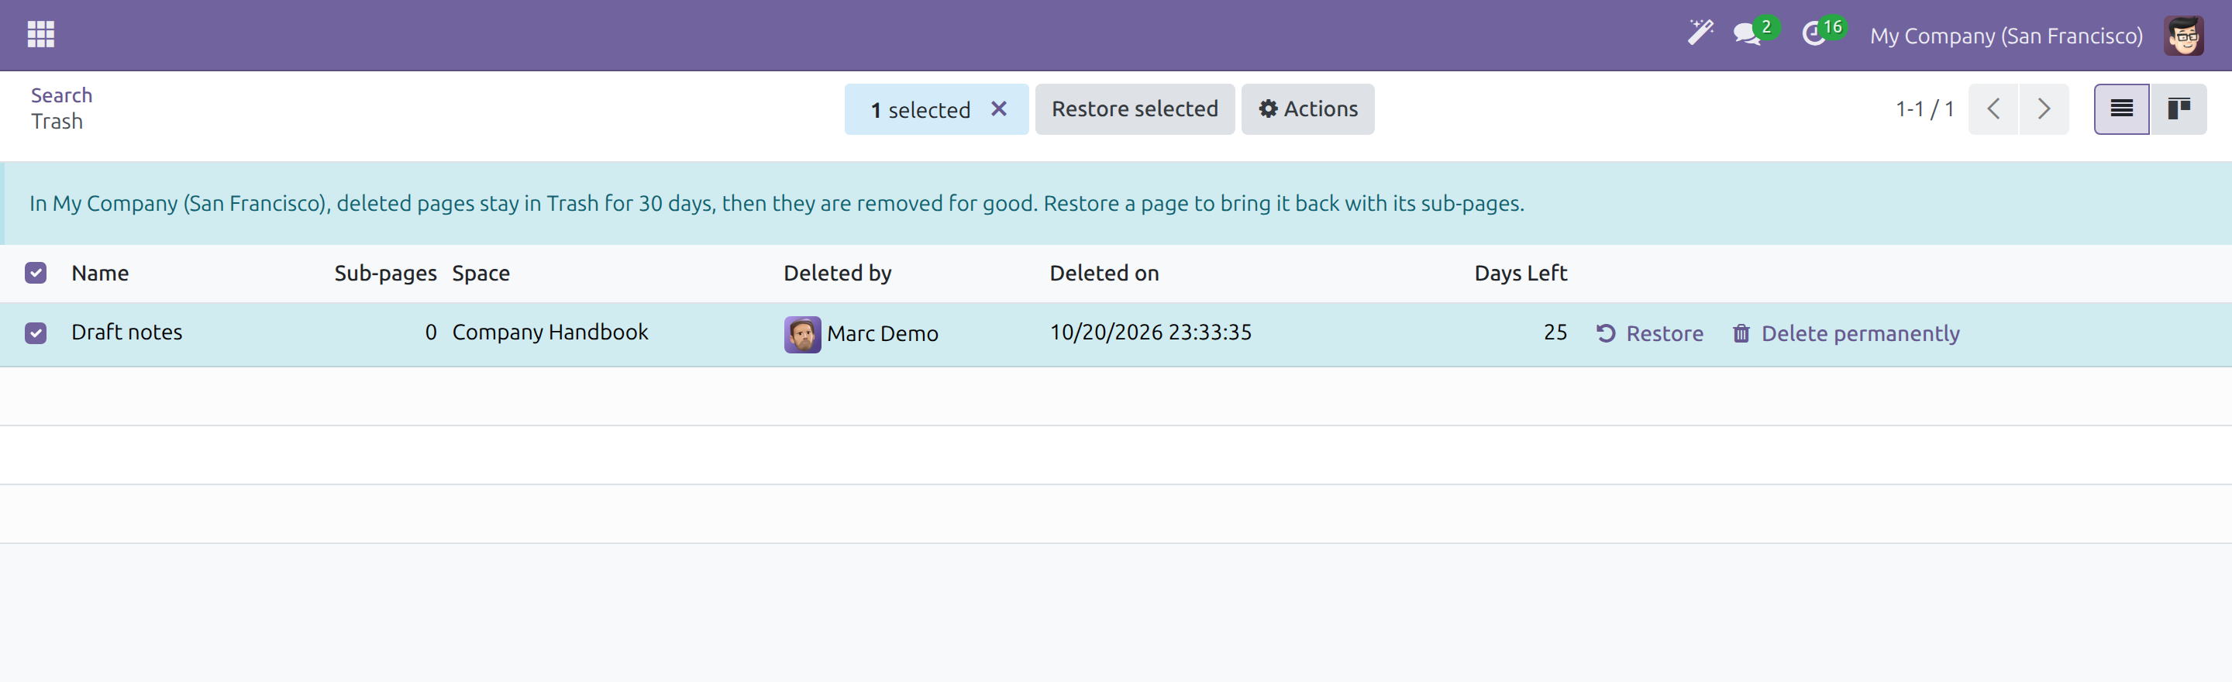
Task: Open the Actions gear dropdown
Action: pyautogui.click(x=1307, y=109)
